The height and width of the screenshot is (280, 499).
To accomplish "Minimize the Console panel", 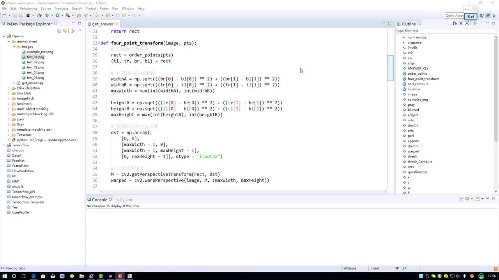I will [x=488, y=199].
